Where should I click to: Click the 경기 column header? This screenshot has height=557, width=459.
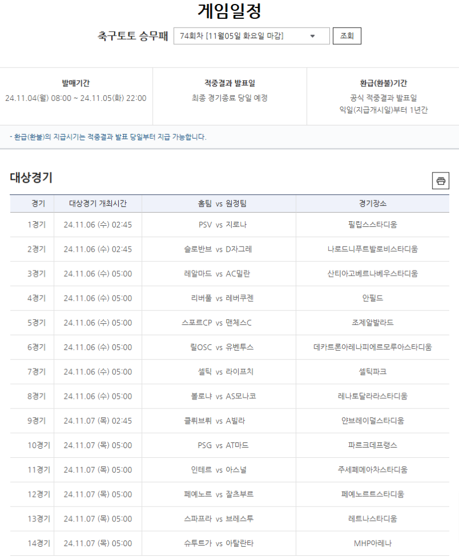click(38, 203)
